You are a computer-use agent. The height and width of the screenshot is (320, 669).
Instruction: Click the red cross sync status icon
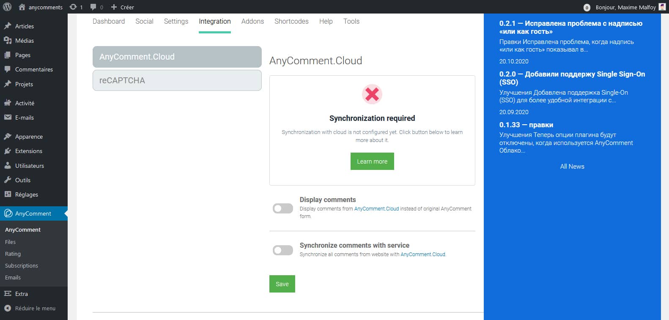372,94
